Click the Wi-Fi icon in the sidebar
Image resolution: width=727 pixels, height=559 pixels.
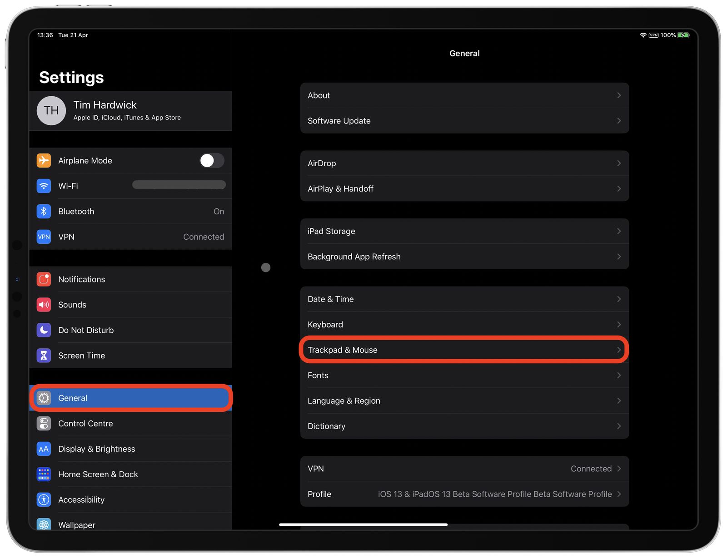[x=44, y=186]
